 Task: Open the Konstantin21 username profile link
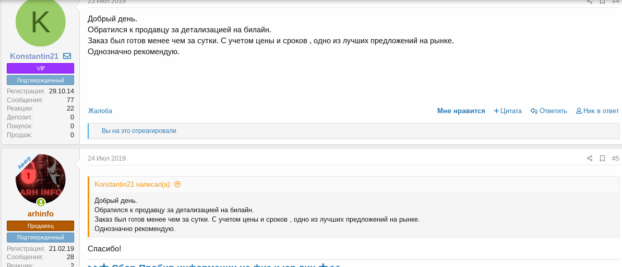tap(34, 56)
